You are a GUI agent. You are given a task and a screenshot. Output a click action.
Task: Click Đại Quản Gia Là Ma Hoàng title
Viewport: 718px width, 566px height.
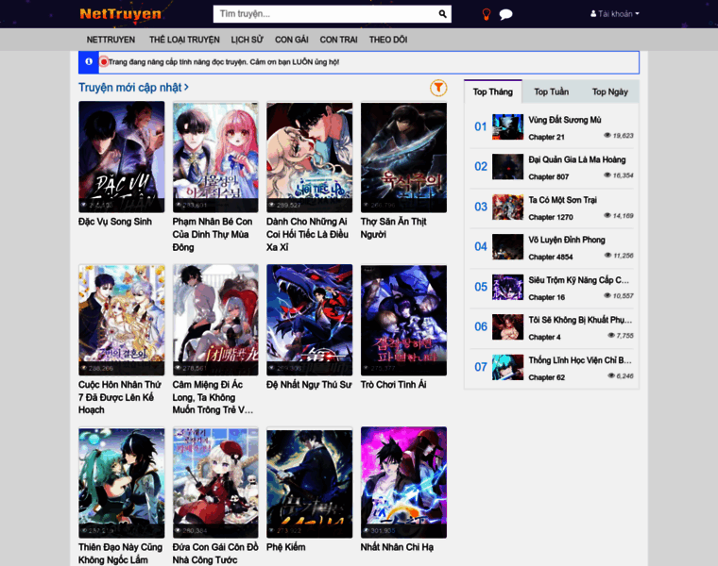point(577,159)
